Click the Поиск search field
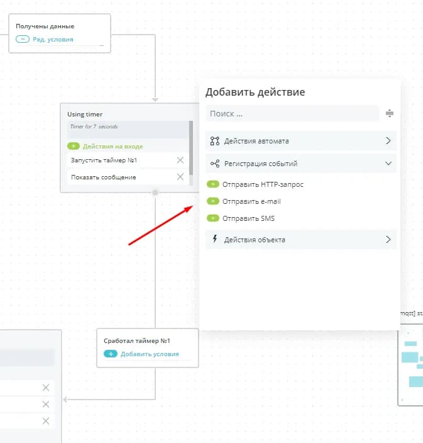Viewport: 423px width, 443px height. pyautogui.click(x=292, y=114)
